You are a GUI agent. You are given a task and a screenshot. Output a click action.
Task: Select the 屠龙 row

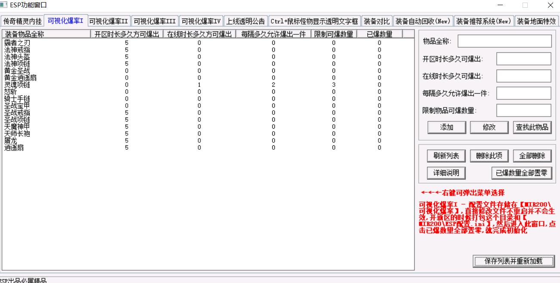coord(208,141)
